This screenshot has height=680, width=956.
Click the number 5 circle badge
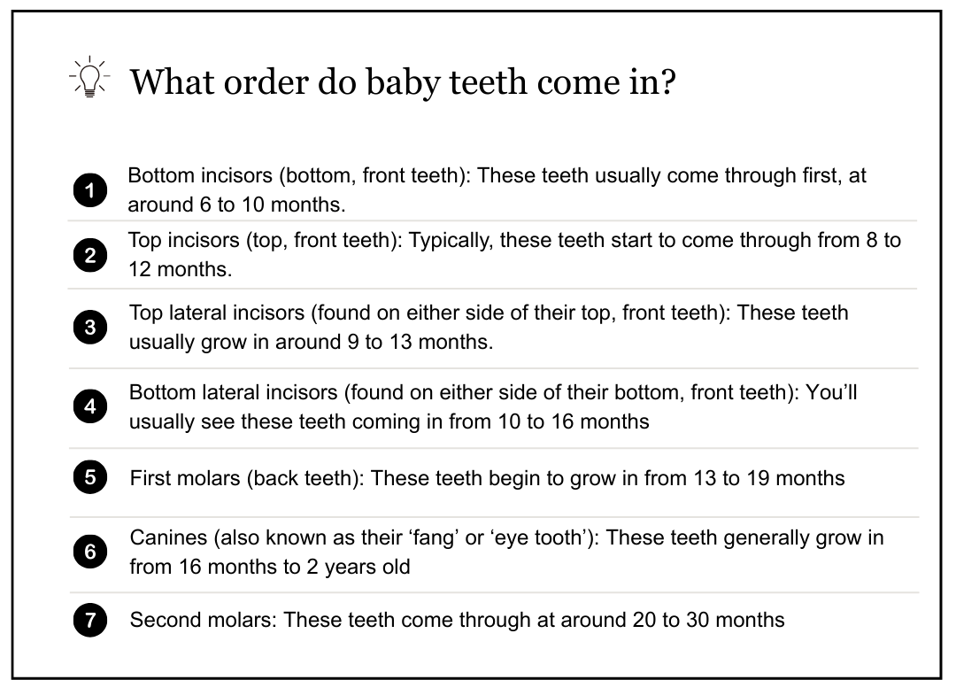click(x=90, y=478)
